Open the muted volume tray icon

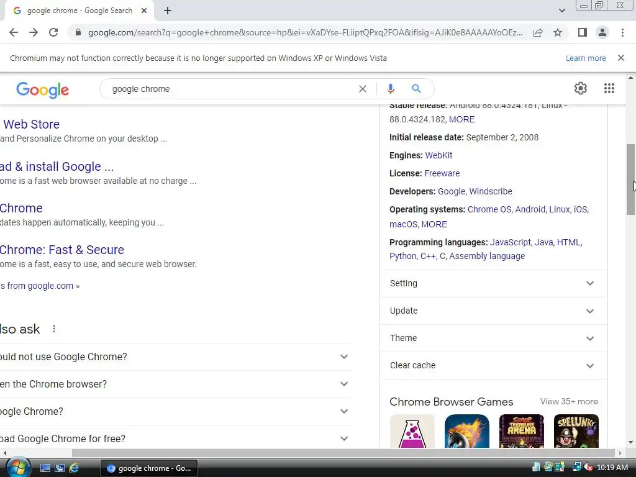point(589,468)
